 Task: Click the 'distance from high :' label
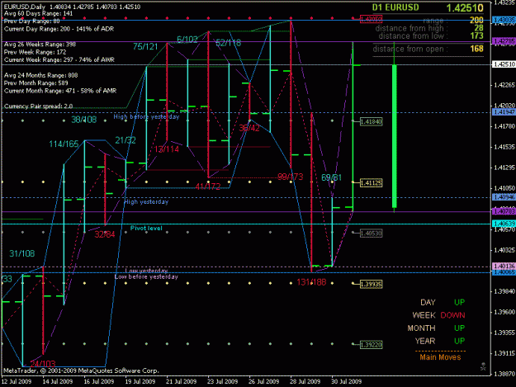tap(412, 29)
